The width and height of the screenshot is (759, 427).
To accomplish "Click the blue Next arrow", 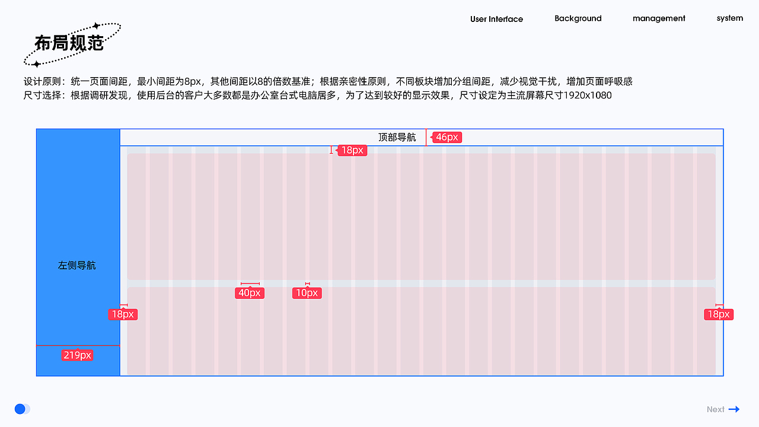I will [734, 409].
